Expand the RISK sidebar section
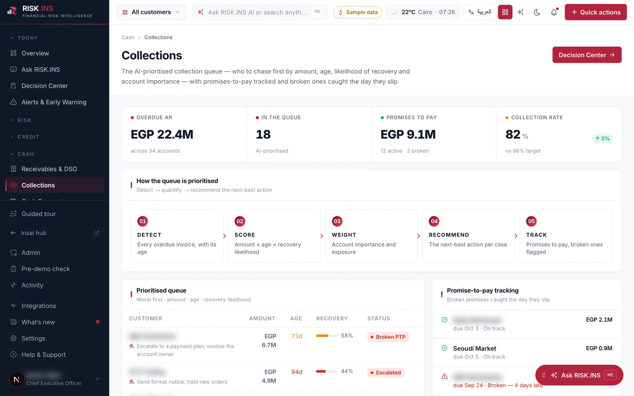Image resolution: width=634 pixels, height=396 pixels. point(21,120)
